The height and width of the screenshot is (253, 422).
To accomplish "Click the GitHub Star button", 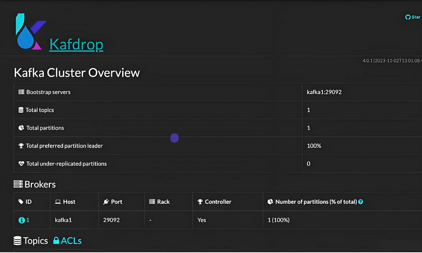I will [x=413, y=17].
